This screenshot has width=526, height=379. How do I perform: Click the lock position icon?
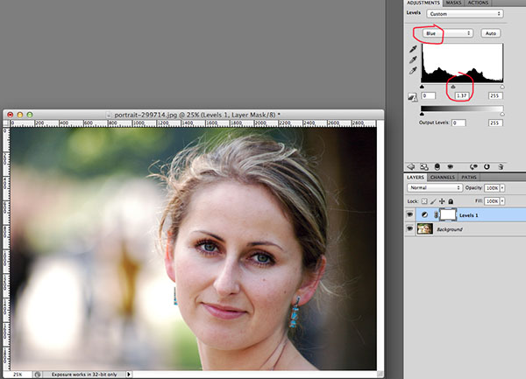click(x=444, y=201)
